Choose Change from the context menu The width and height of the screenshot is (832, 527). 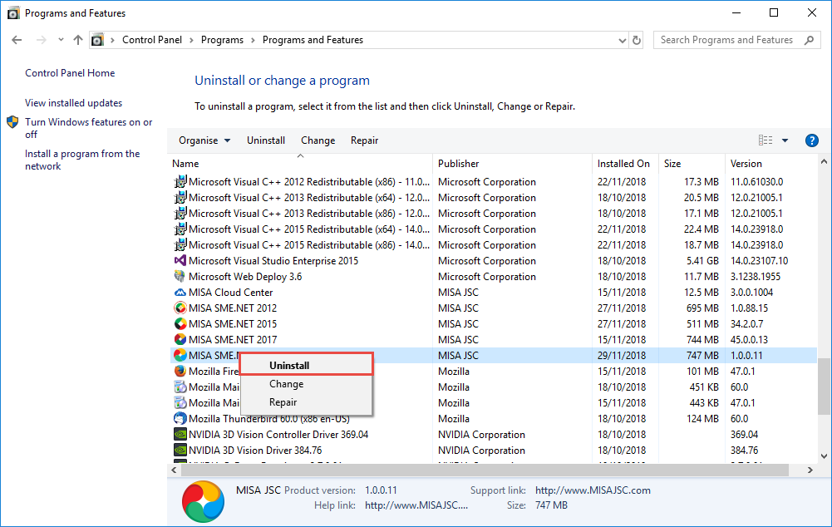tap(307, 384)
